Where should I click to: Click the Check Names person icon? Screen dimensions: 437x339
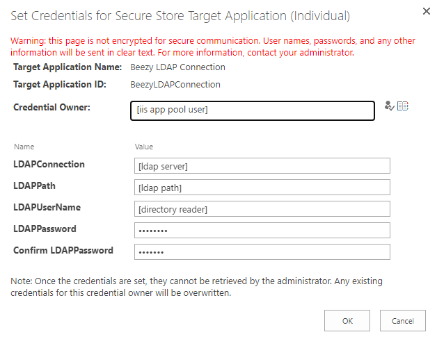pos(389,106)
